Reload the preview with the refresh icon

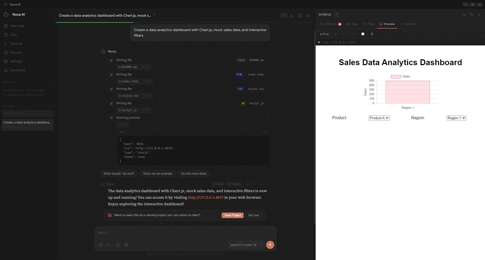(336, 34)
